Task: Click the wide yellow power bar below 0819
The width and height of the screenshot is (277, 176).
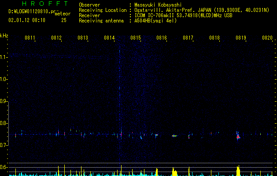Action: (238, 171)
